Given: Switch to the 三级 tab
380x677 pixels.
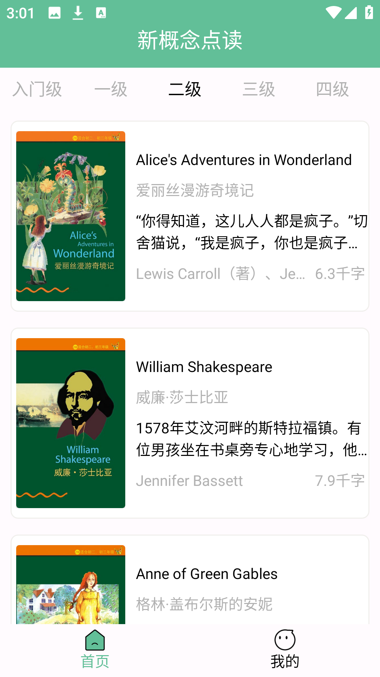Looking at the screenshot, I should 259,89.
